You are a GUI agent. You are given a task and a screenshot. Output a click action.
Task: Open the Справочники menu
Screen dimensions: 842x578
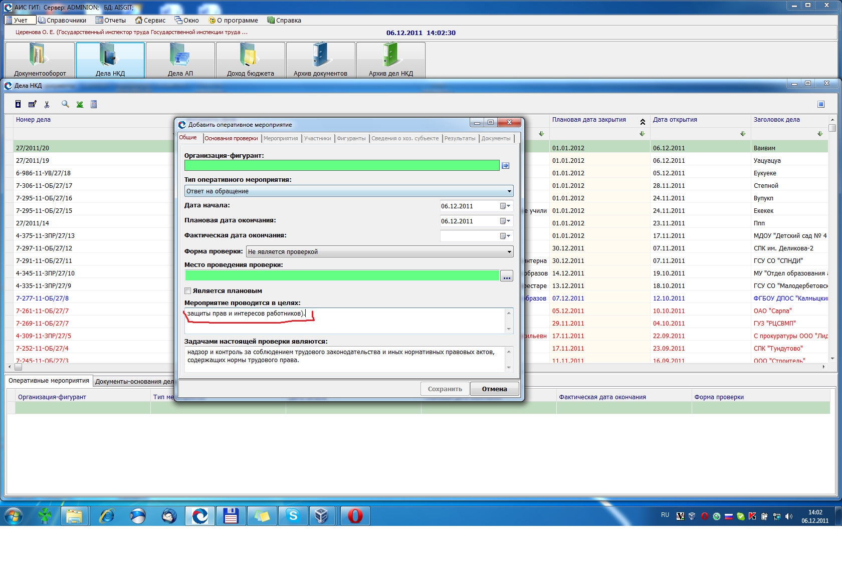[x=62, y=21]
